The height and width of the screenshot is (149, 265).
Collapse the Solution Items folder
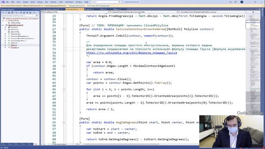coord(3,20)
